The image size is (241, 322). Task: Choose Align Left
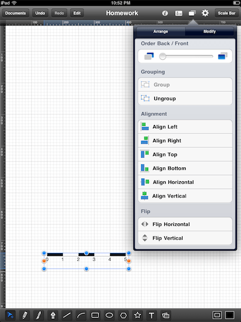click(185, 127)
